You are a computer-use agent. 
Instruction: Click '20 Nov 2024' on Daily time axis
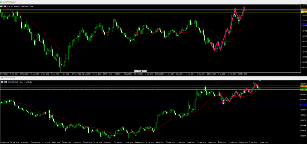click(67, 142)
